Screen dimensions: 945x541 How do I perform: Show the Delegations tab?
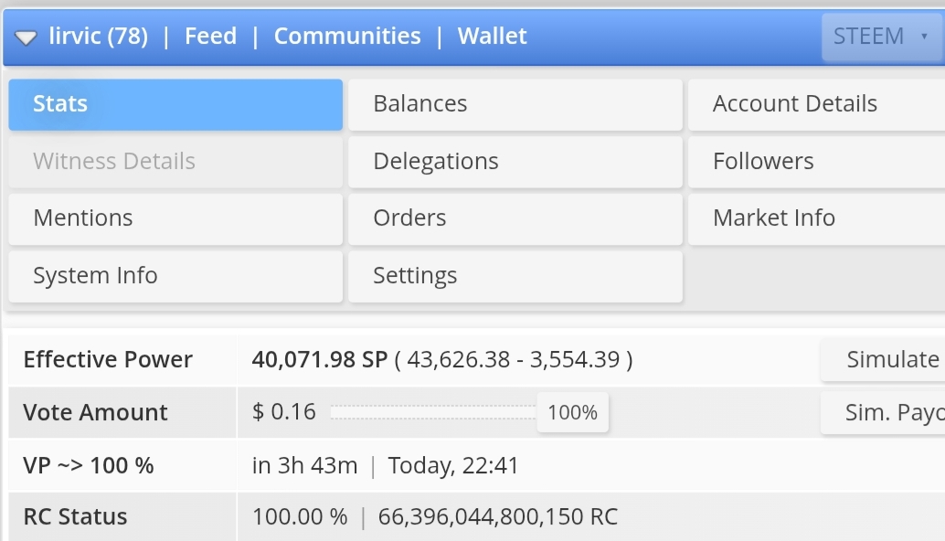515,162
